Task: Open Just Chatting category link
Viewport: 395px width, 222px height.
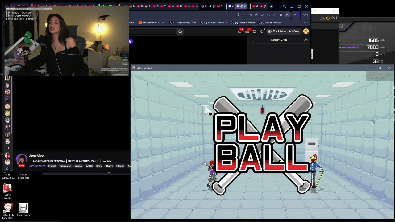Action: coord(37,166)
